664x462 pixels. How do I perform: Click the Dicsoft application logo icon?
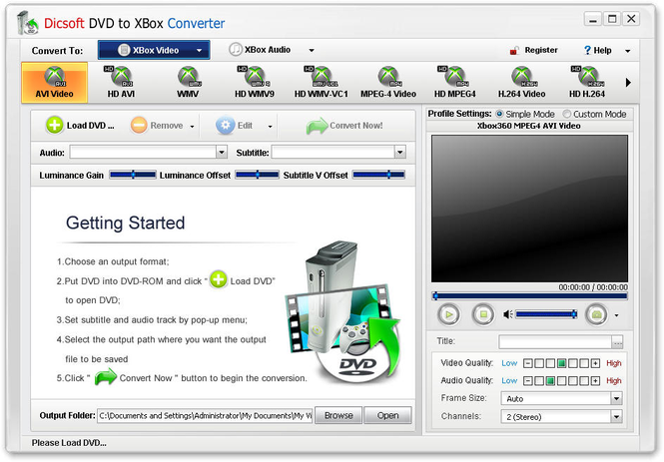click(28, 23)
